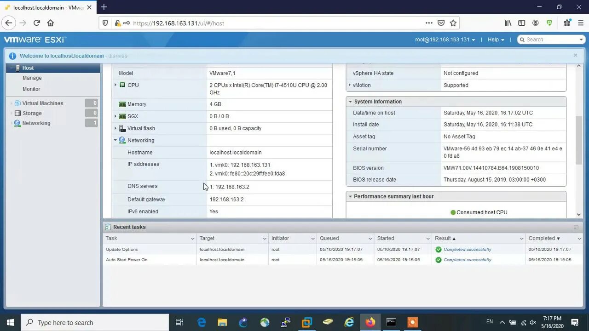The image size is (589, 331).
Task: Select Networking in the navigator
Action: coord(36,123)
